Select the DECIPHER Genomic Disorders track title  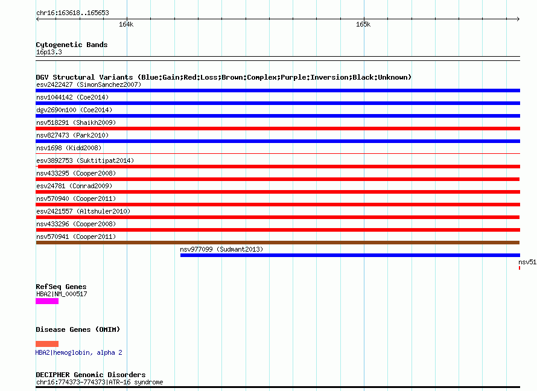click(x=91, y=375)
